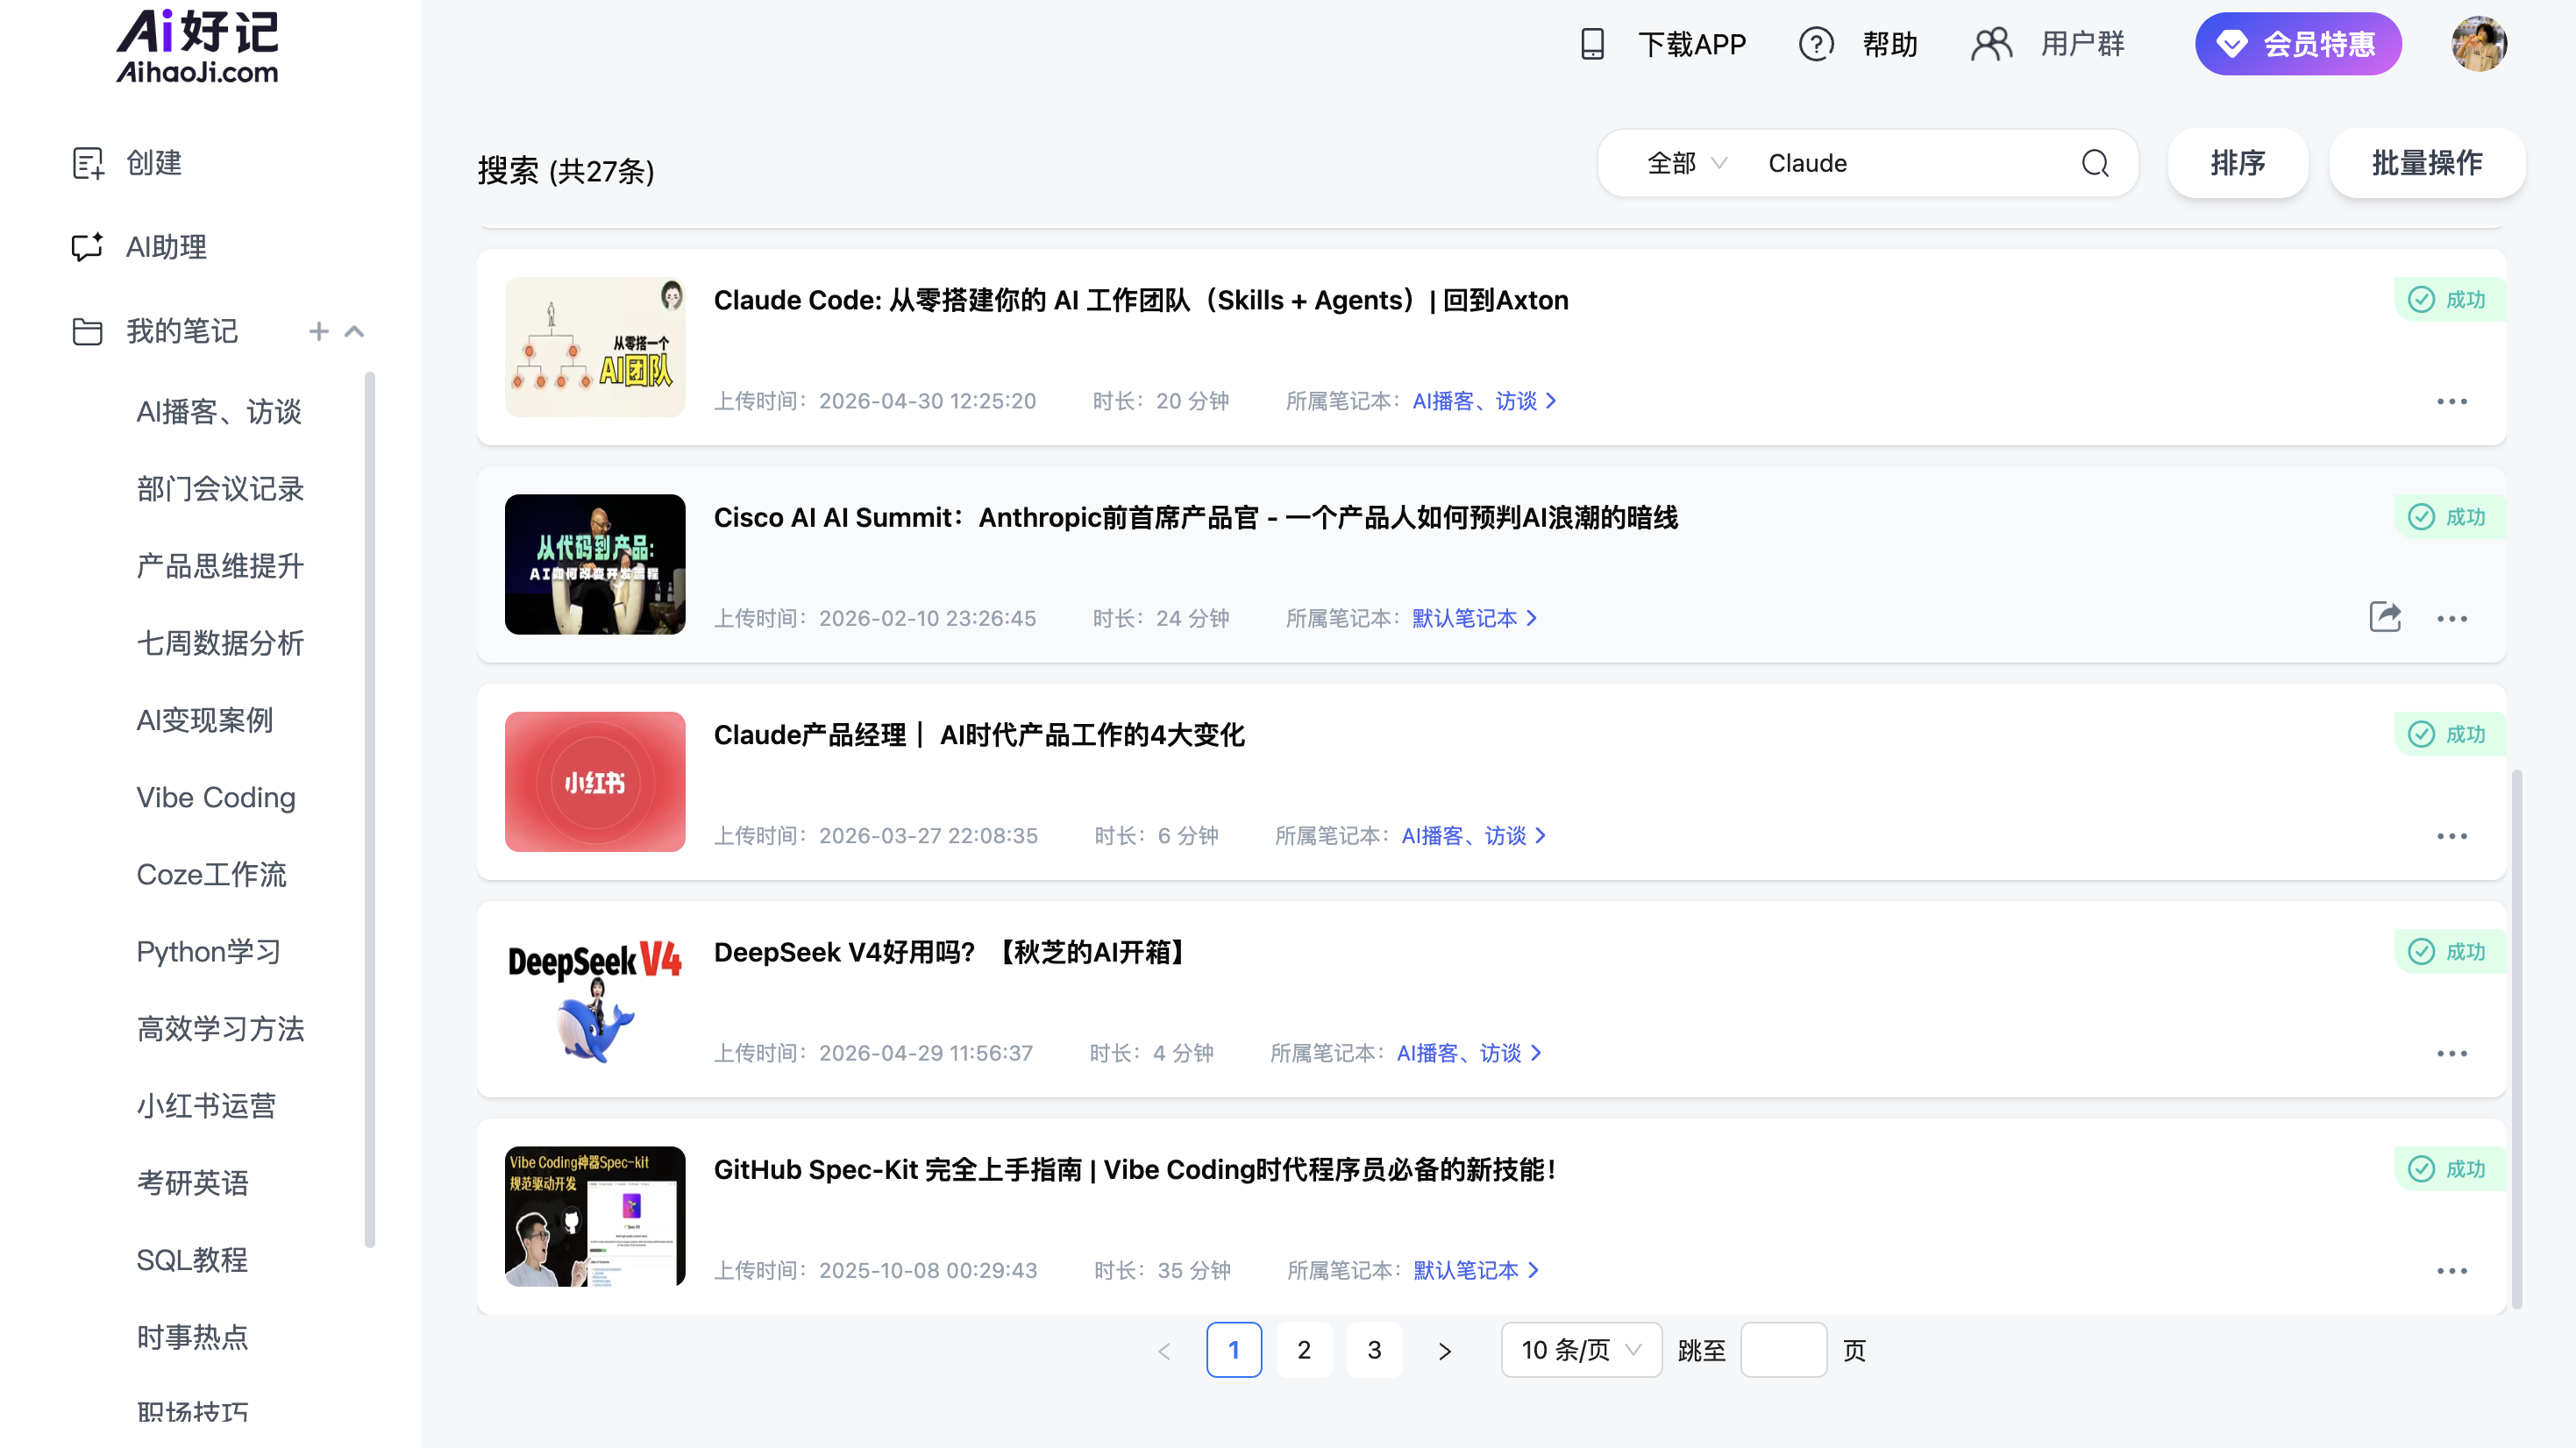2576x1448 pixels.
Task: Expand the 10 条/页 page size dropdown
Action: 1581,1350
